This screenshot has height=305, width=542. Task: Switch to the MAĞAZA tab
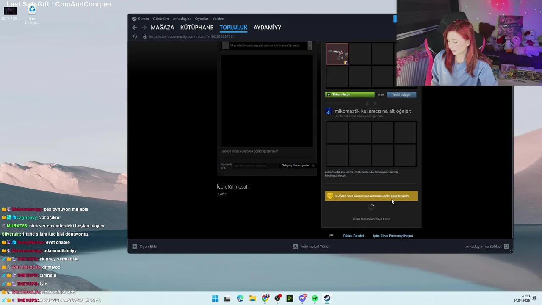coord(163,28)
